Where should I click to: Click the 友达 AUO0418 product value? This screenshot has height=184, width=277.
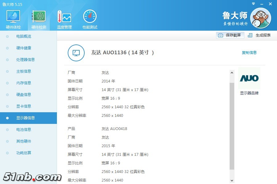(x=114, y=129)
